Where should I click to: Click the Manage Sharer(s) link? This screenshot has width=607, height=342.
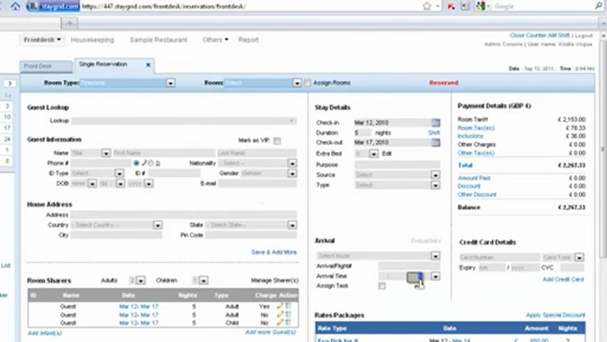click(275, 281)
